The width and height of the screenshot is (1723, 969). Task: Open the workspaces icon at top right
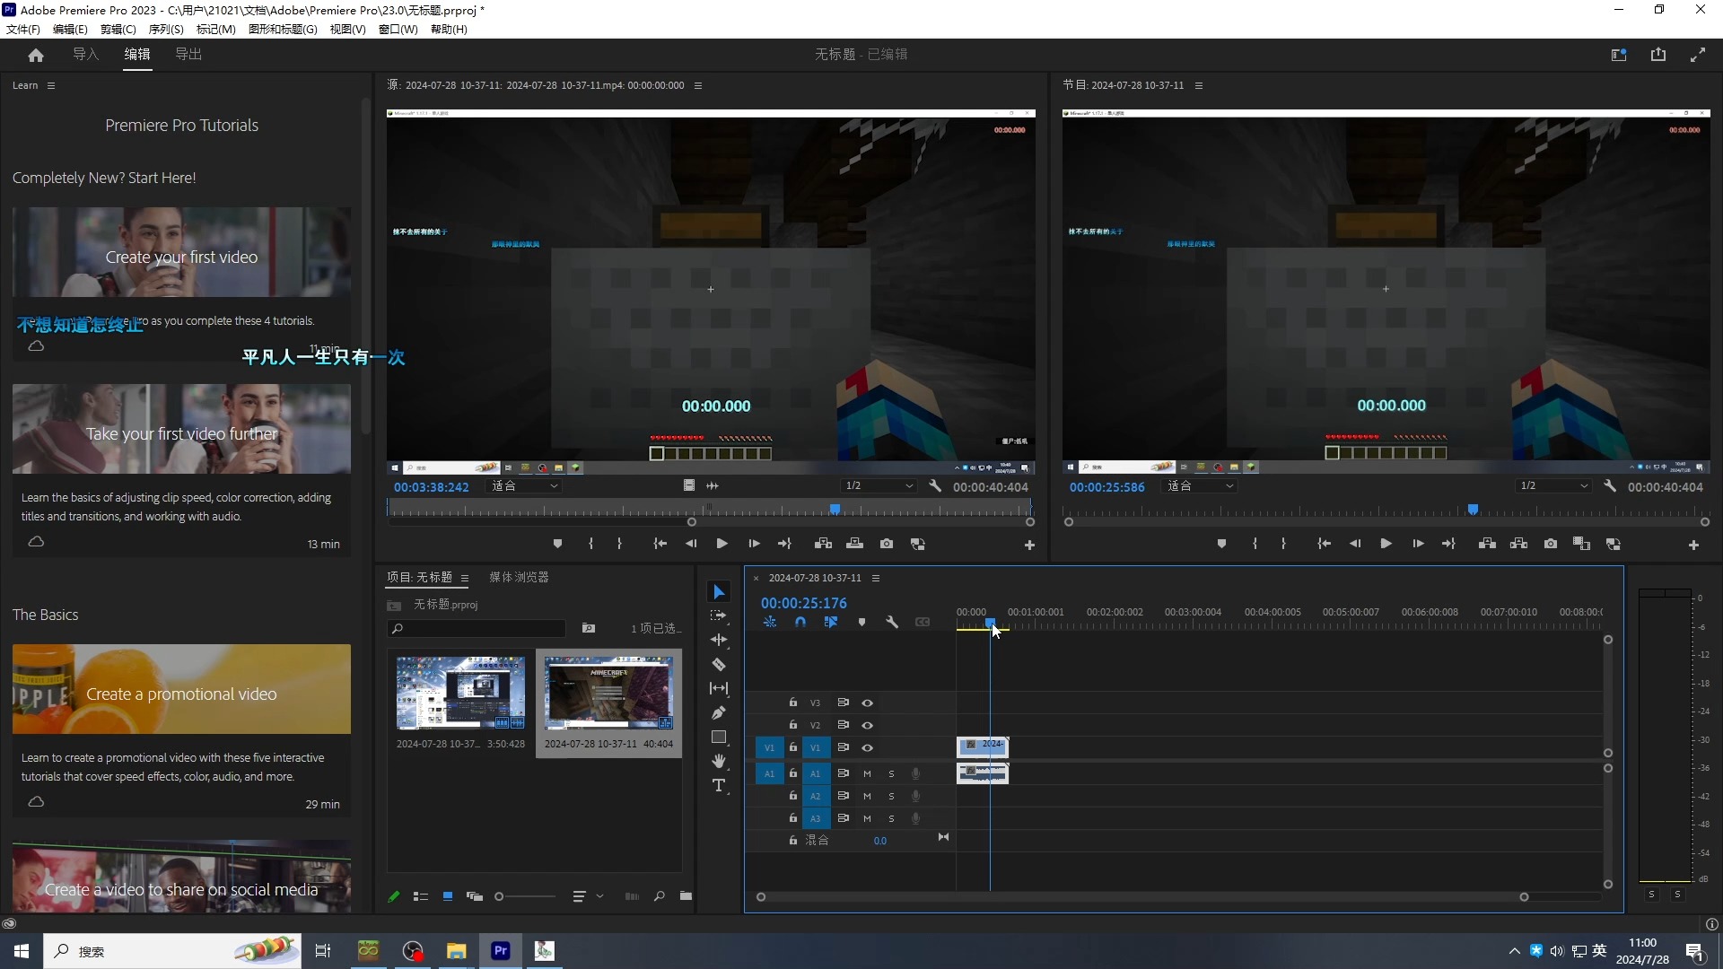[1619, 55]
